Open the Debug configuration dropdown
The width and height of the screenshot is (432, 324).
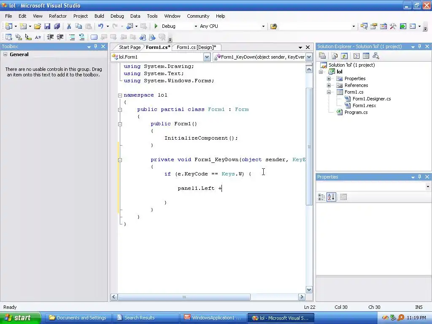coord(196,27)
